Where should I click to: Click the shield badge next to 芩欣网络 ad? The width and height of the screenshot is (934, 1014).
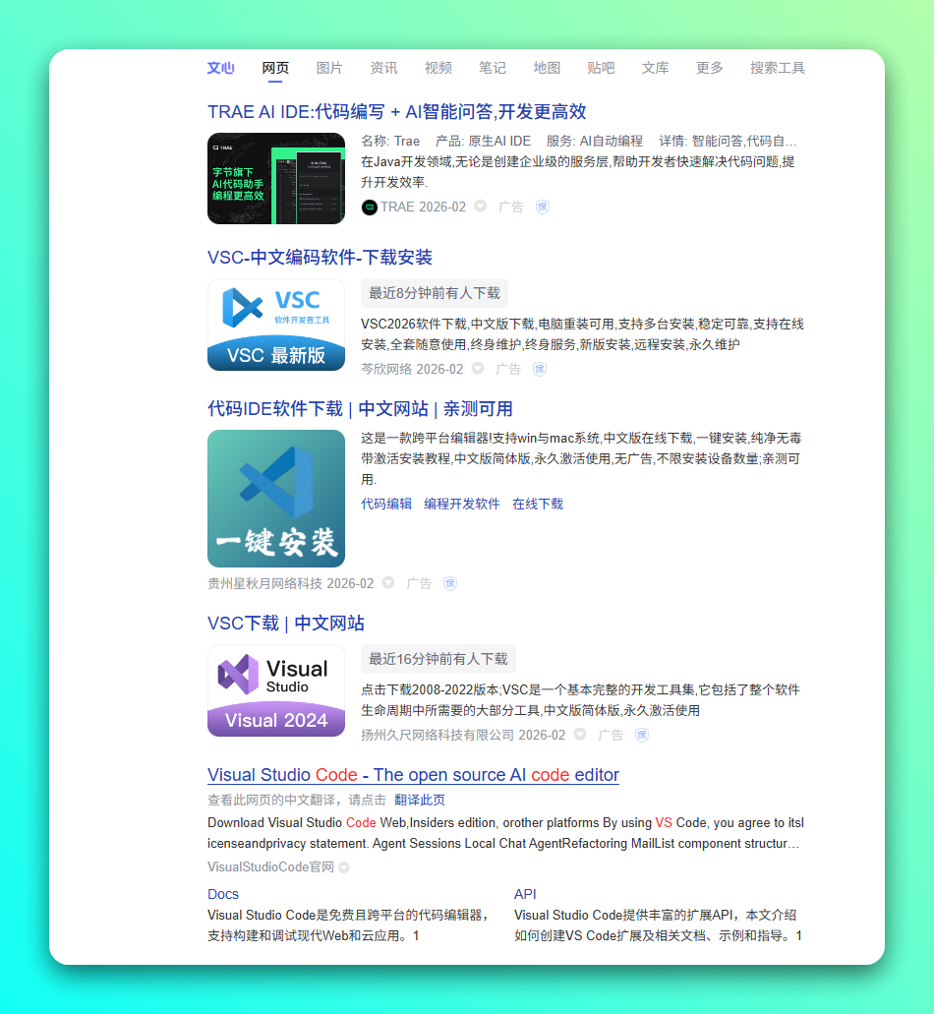click(x=540, y=369)
